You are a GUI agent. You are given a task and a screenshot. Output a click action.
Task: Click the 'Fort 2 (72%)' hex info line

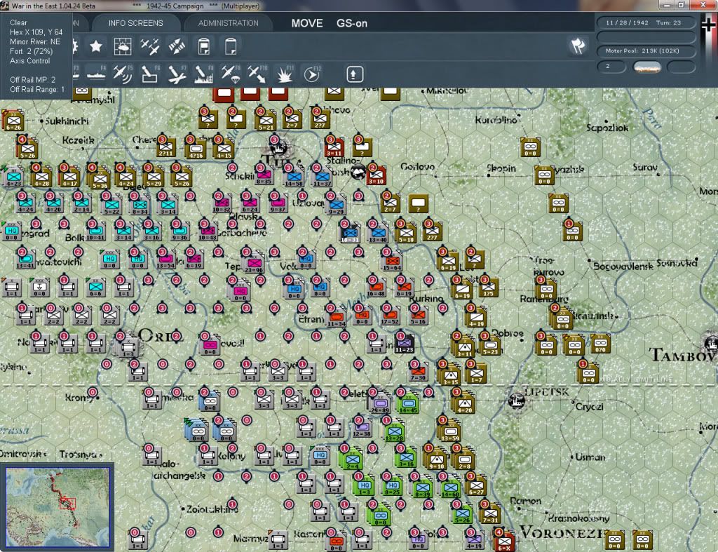[x=32, y=51]
